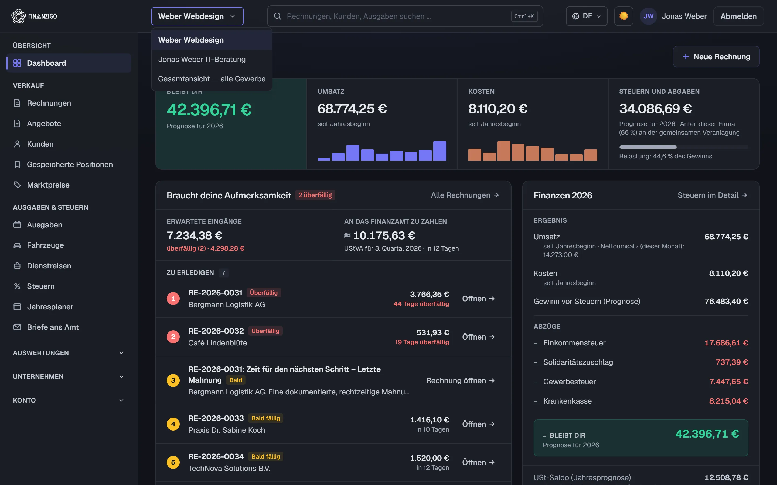Click the Ausgaben wallet icon
Viewport: 777px width, 485px height.
click(x=17, y=225)
